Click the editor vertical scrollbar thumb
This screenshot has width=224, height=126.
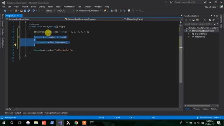click(x=181, y=59)
